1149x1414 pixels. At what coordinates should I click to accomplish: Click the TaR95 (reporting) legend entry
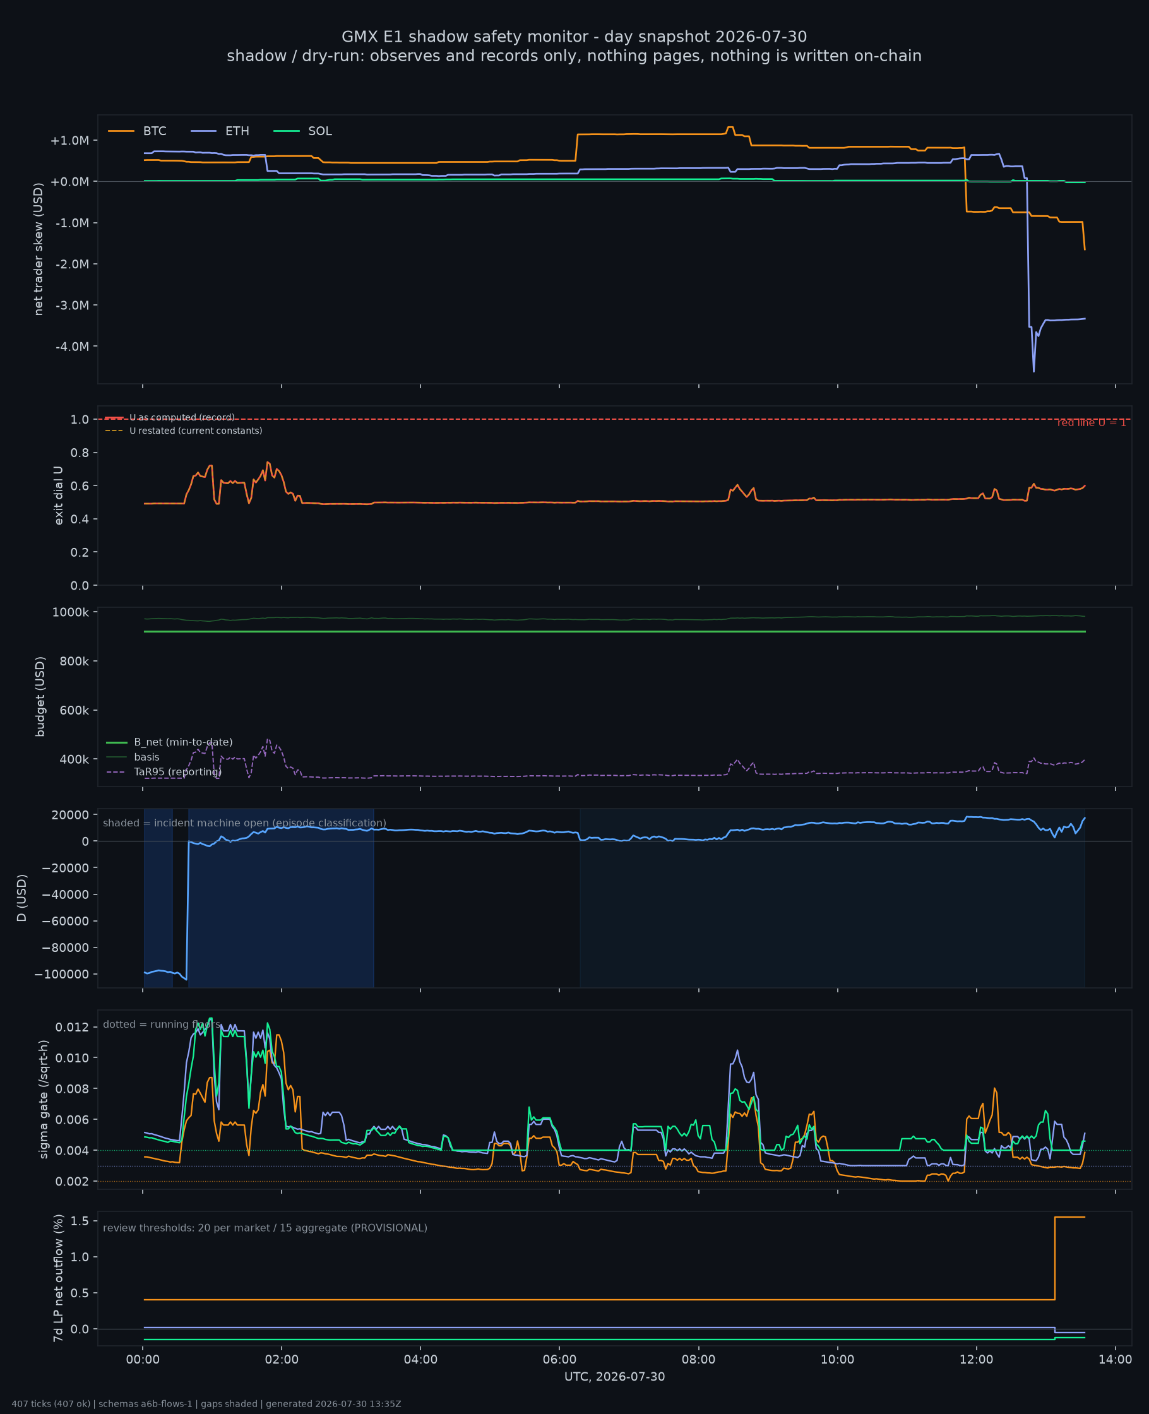click(164, 771)
